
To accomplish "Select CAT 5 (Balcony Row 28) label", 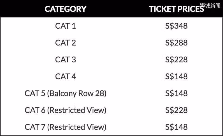I will click(x=66, y=94).
